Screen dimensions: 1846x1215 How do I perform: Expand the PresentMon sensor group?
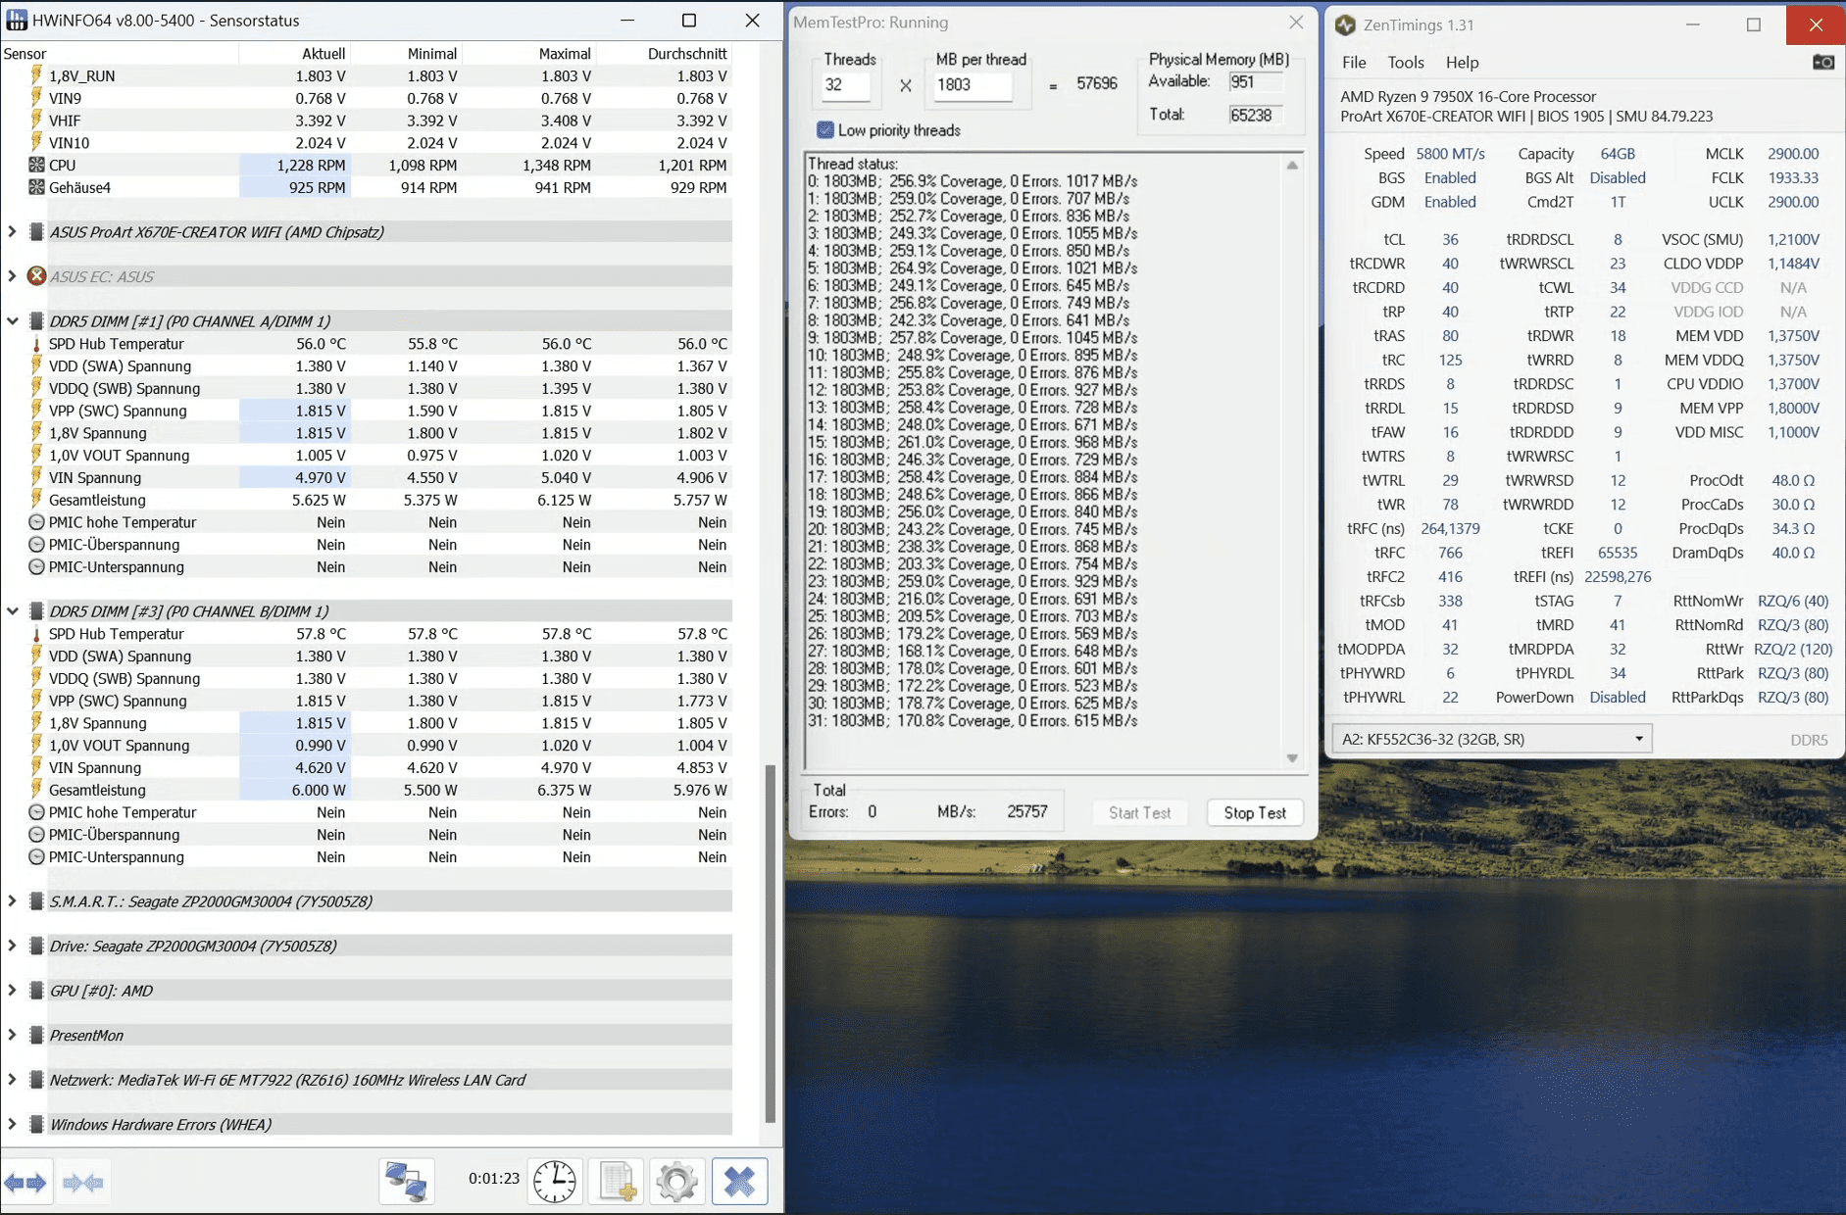click(x=12, y=1036)
